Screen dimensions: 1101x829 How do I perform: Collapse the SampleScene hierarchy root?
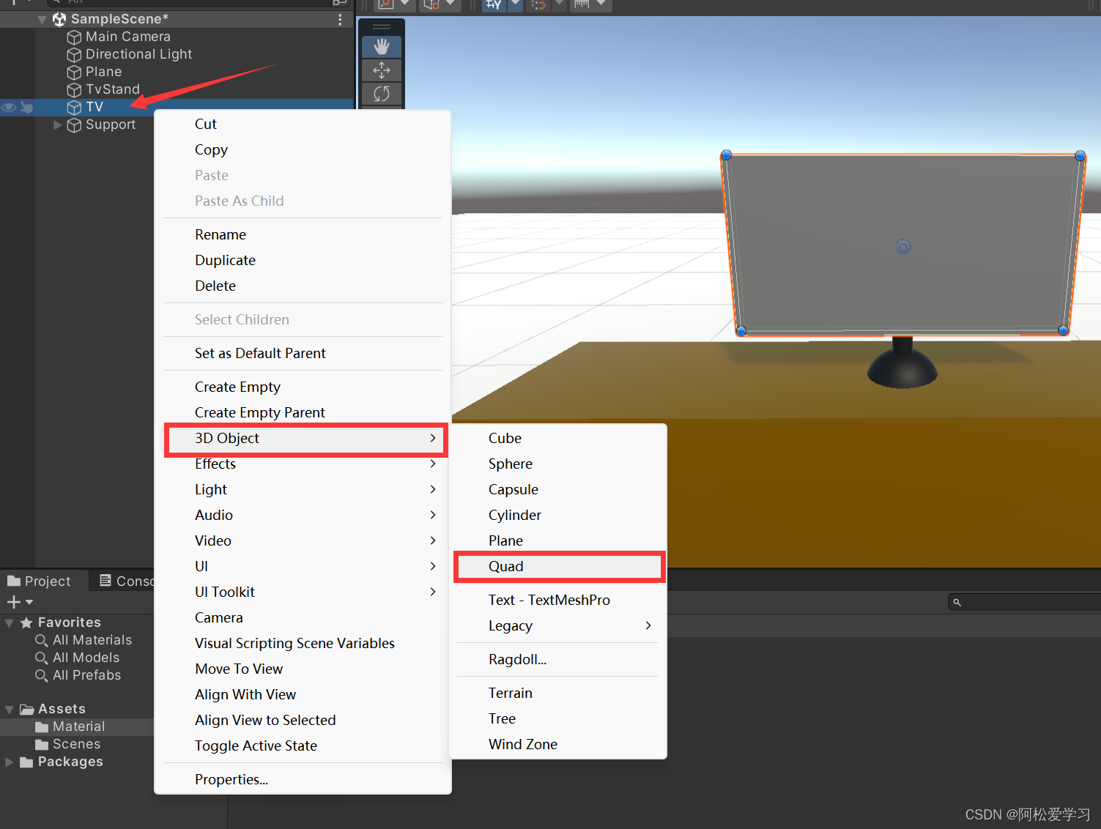coord(42,20)
